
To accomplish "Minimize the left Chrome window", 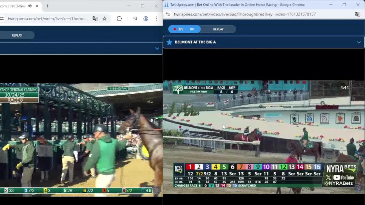I will click(129, 6).
